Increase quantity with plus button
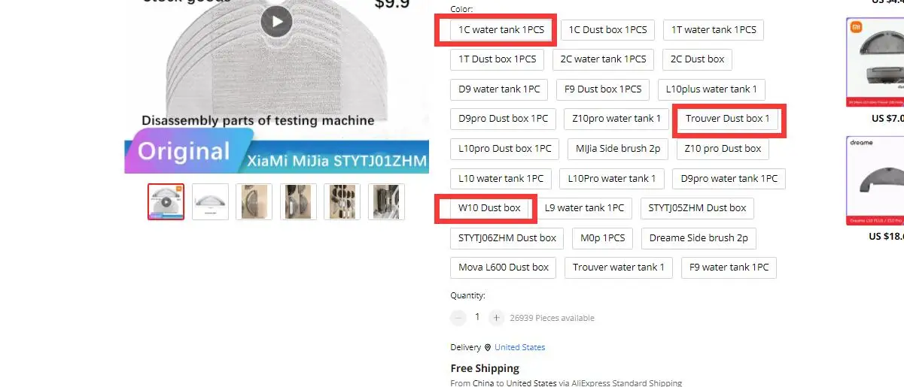Screen dimensions: 904x387 pyautogui.click(x=496, y=318)
